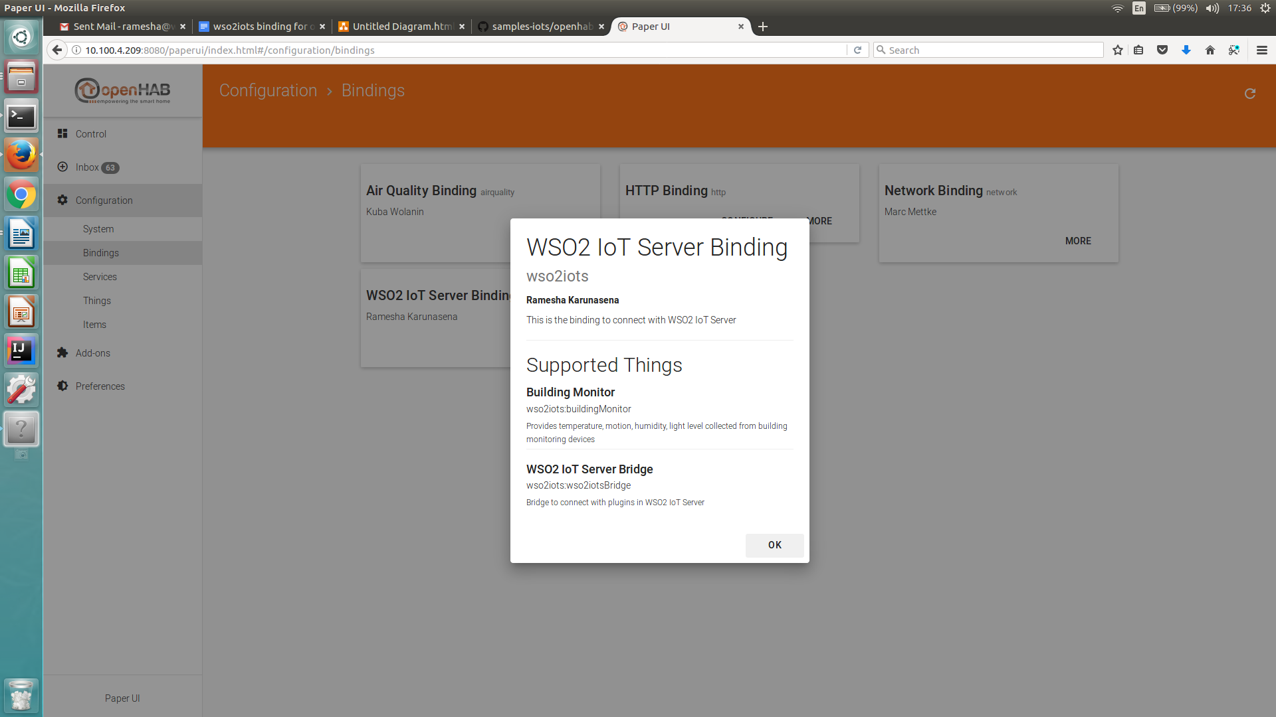Bookmark the page with the star icon
Screen dimensions: 1276x717
1117,50
